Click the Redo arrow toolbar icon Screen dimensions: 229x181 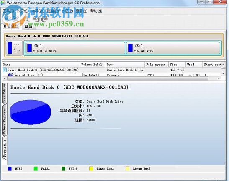(x=44, y=19)
